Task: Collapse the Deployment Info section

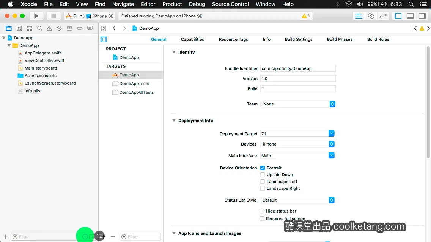Action: pos(174,120)
